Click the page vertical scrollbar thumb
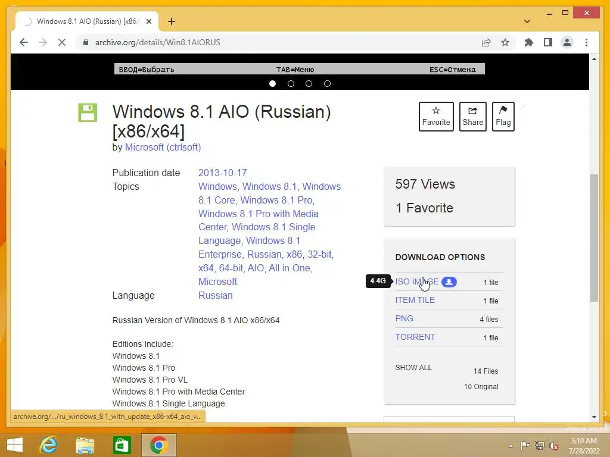 (594, 238)
